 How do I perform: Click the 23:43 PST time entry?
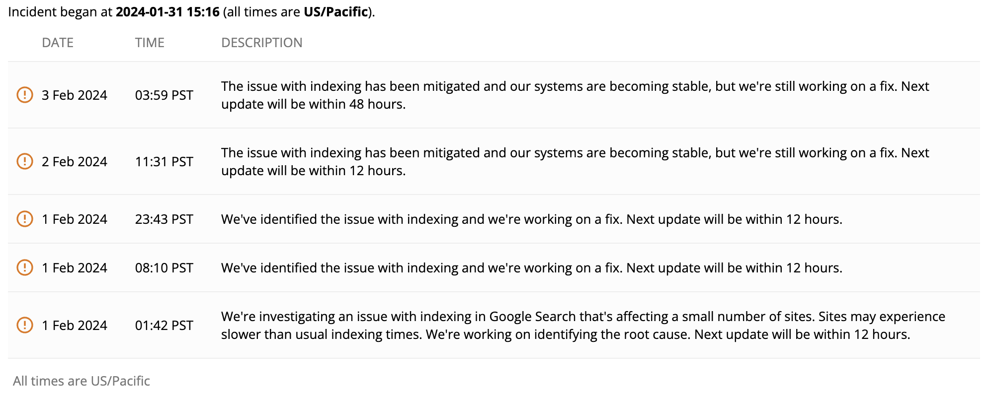coord(164,219)
